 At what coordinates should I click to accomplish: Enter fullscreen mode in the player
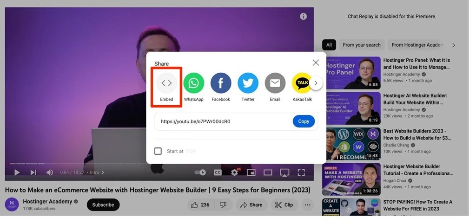click(x=301, y=172)
